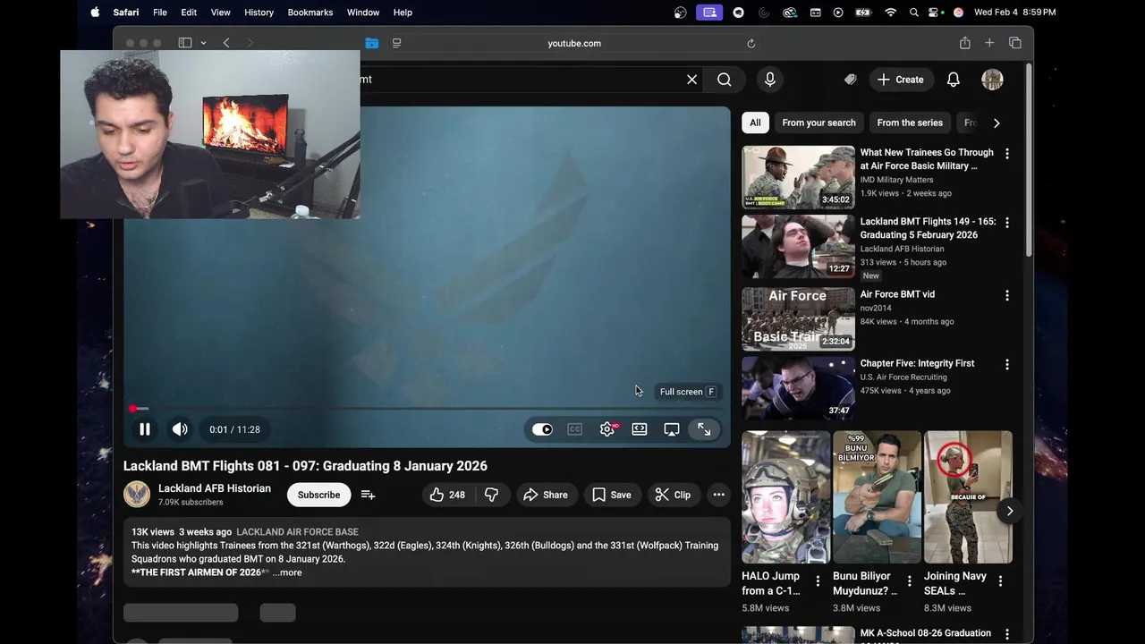Open options for Joining Navy SEALs short

tap(1000, 581)
